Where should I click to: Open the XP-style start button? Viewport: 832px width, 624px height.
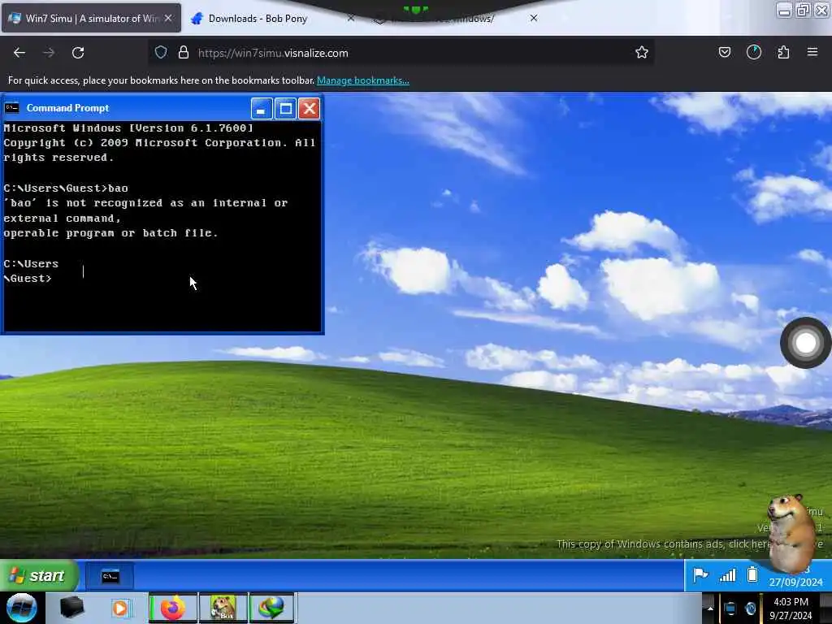[38, 576]
